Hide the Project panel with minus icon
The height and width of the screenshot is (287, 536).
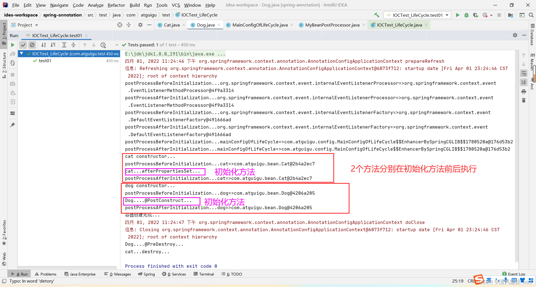click(x=149, y=25)
